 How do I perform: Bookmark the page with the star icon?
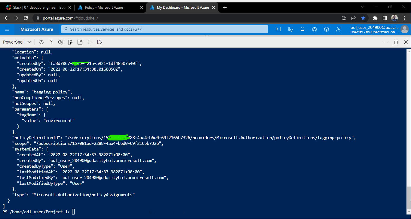363,18
